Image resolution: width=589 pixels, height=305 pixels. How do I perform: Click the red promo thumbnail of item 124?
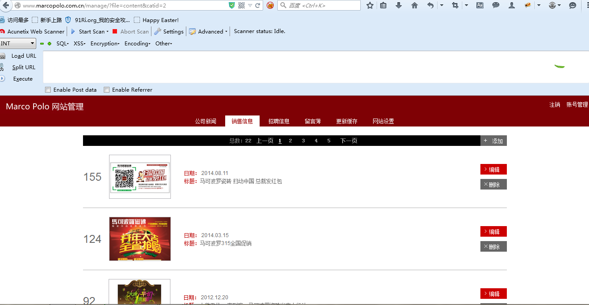[x=140, y=239]
